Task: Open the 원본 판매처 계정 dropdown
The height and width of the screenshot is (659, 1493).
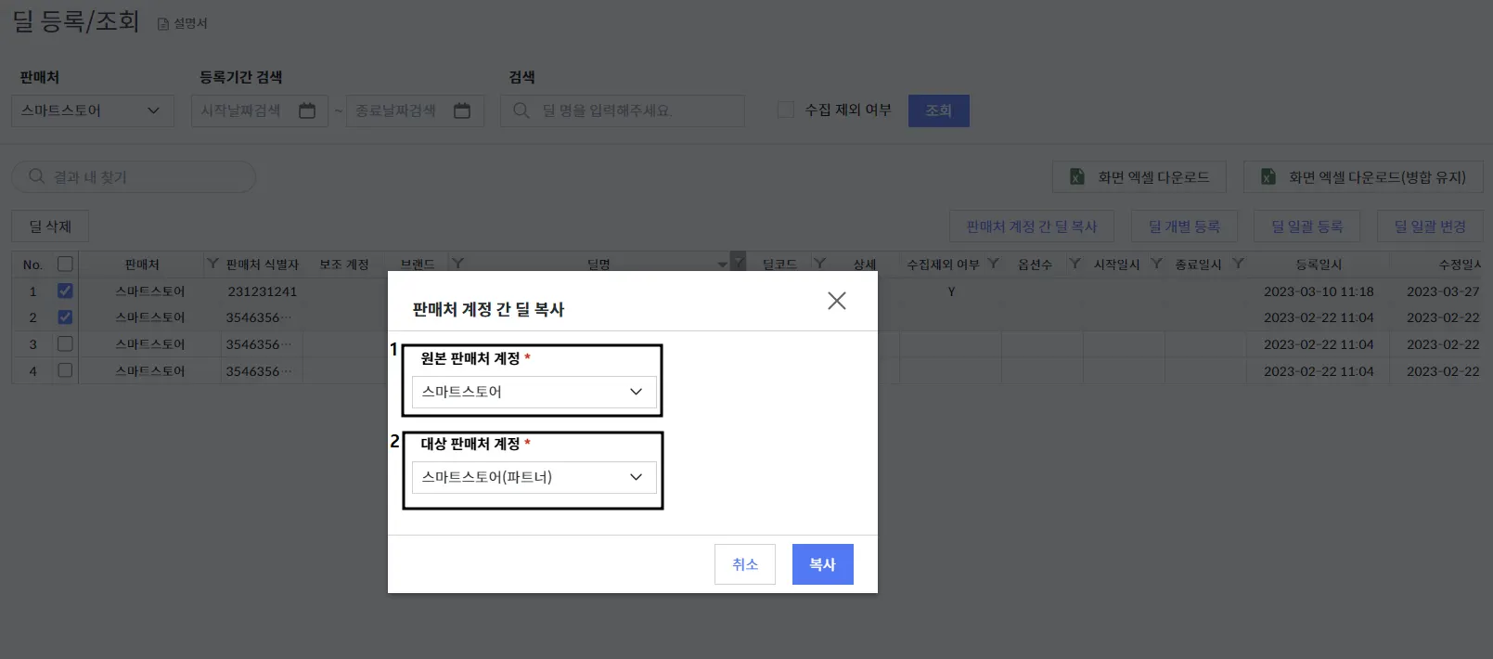Action: click(x=534, y=392)
